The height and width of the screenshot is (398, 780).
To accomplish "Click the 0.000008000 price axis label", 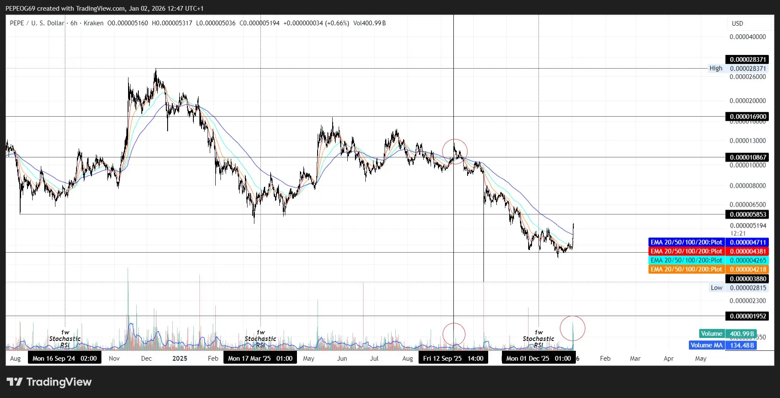I will (x=748, y=186).
